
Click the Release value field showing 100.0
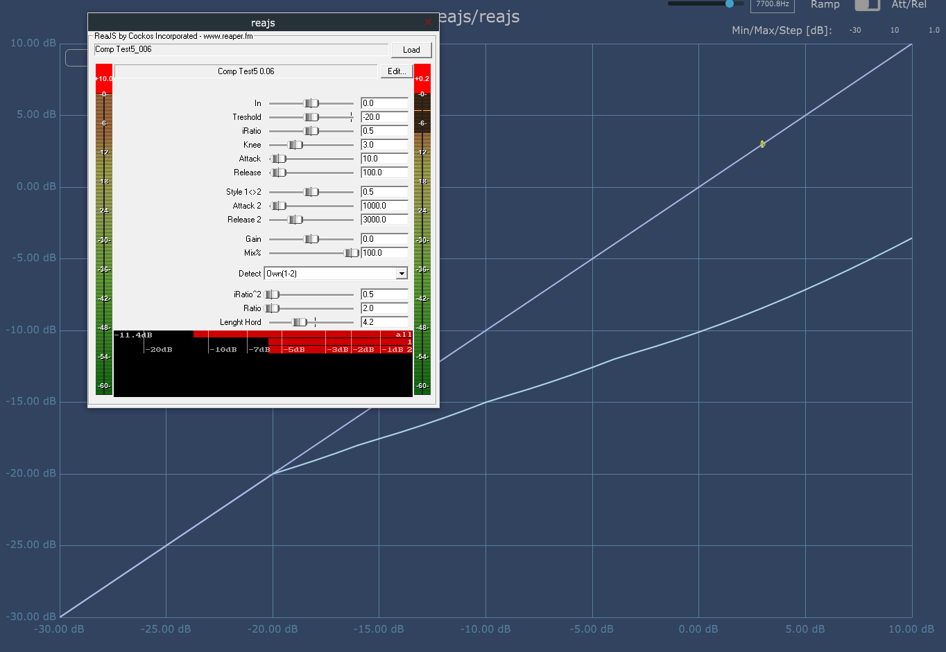(x=384, y=173)
